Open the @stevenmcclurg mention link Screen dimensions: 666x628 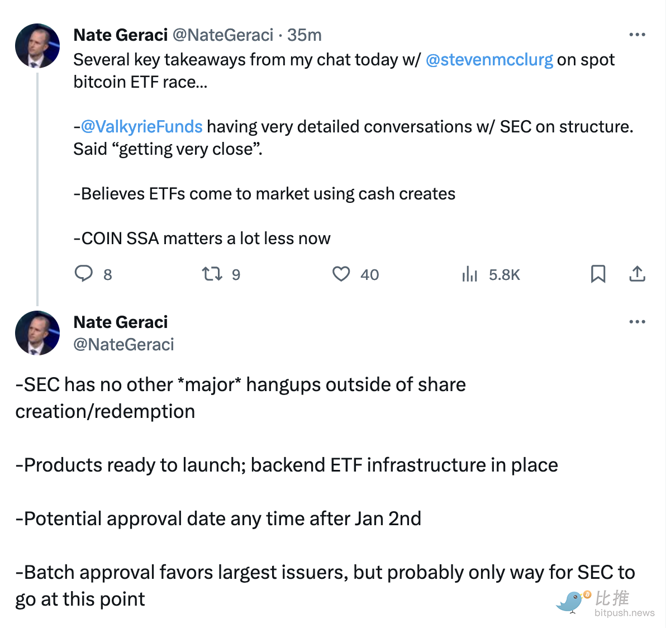pos(489,60)
